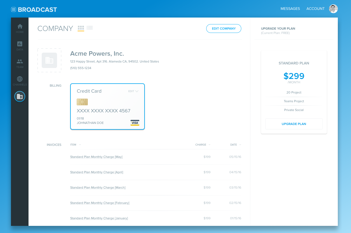351x233 pixels.
Task: Open the February monthly charge invoice
Action: (100, 203)
